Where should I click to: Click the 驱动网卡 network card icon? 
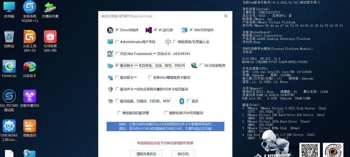coord(110,66)
